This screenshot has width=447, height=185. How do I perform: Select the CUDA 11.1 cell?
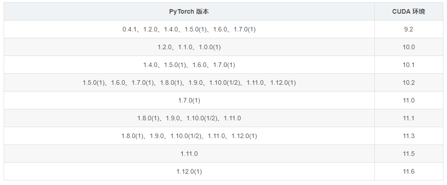point(409,118)
